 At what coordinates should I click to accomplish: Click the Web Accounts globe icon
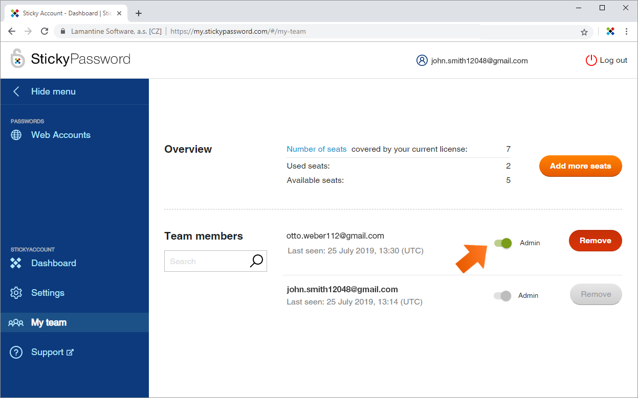(16, 135)
